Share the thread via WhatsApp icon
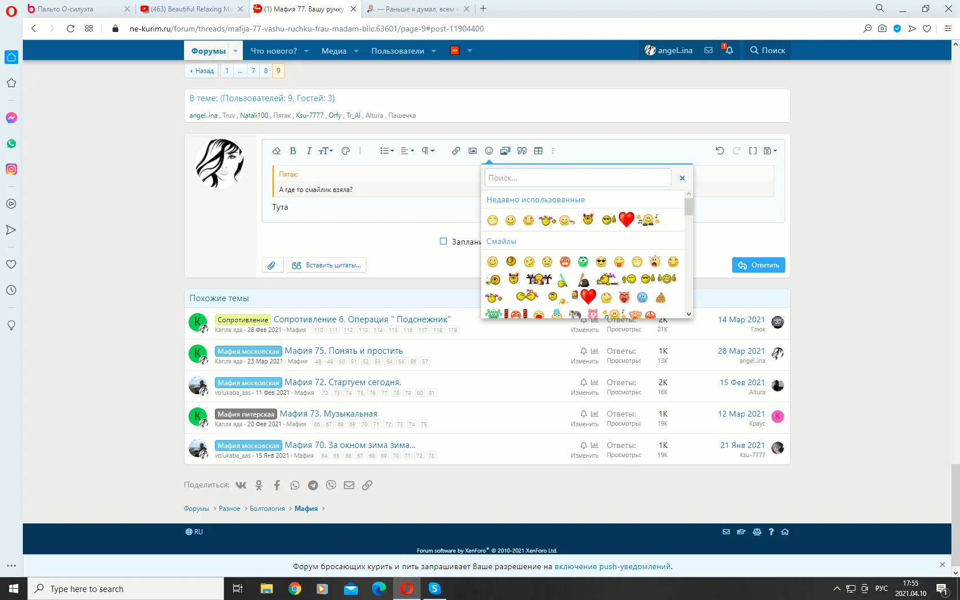 point(295,485)
